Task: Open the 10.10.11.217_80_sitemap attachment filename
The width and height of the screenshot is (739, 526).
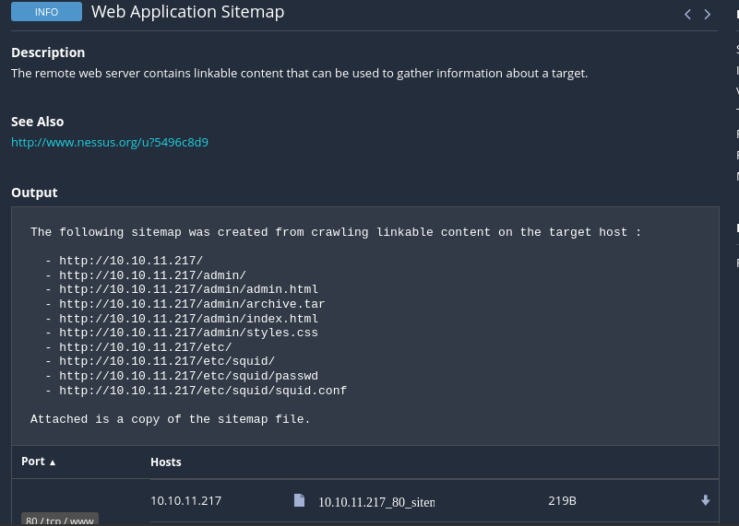Action: [x=376, y=502]
